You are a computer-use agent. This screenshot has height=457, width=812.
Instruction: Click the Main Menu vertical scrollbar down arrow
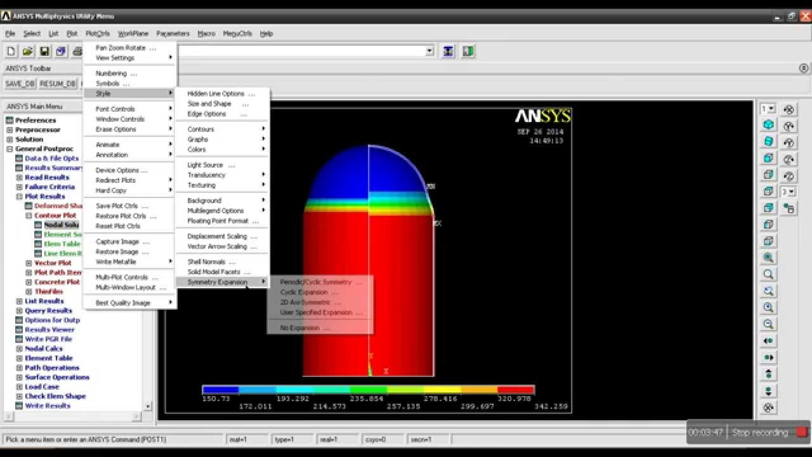148,406
